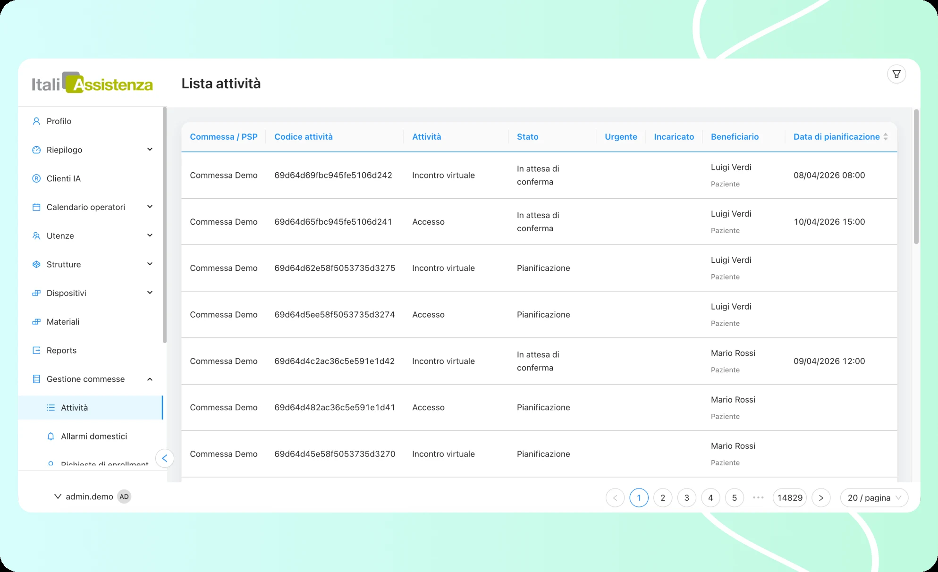Click the Reports sidebar icon

tap(36, 350)
